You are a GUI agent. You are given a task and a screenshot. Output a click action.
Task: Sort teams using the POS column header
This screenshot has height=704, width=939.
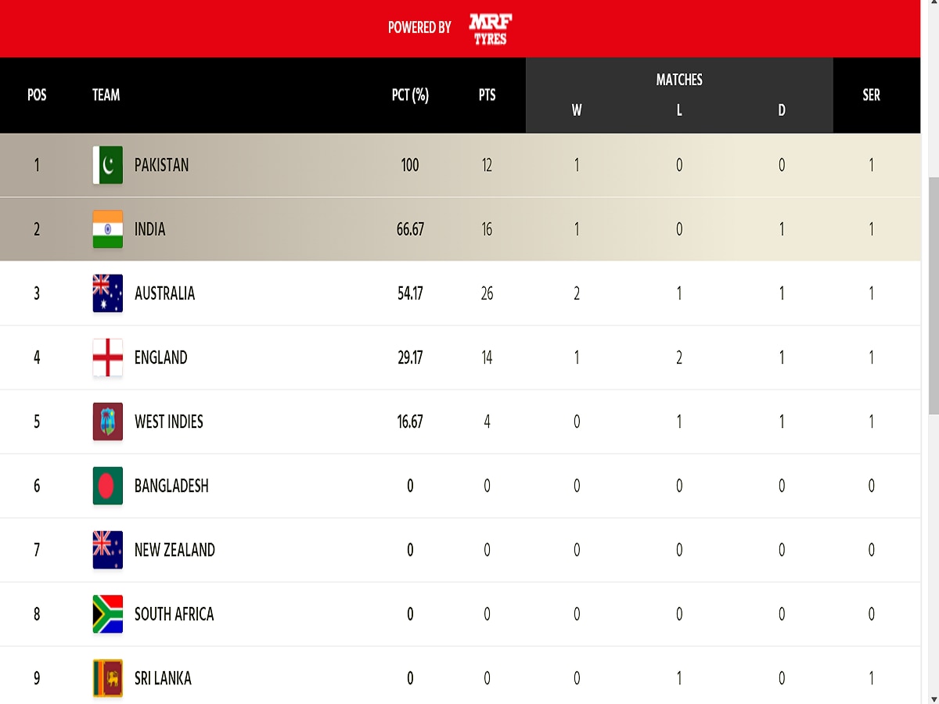[36, 95]
